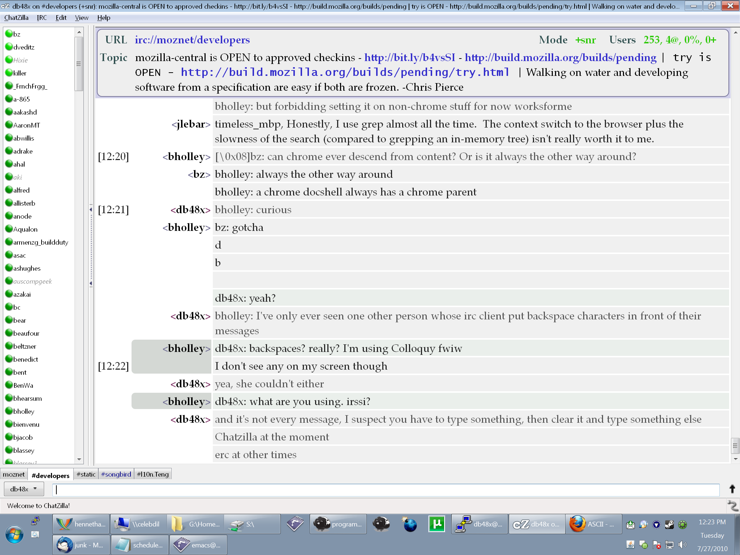Click the 12:23 PM taskbar clock

pyautogui.click(x=712, y=522)
